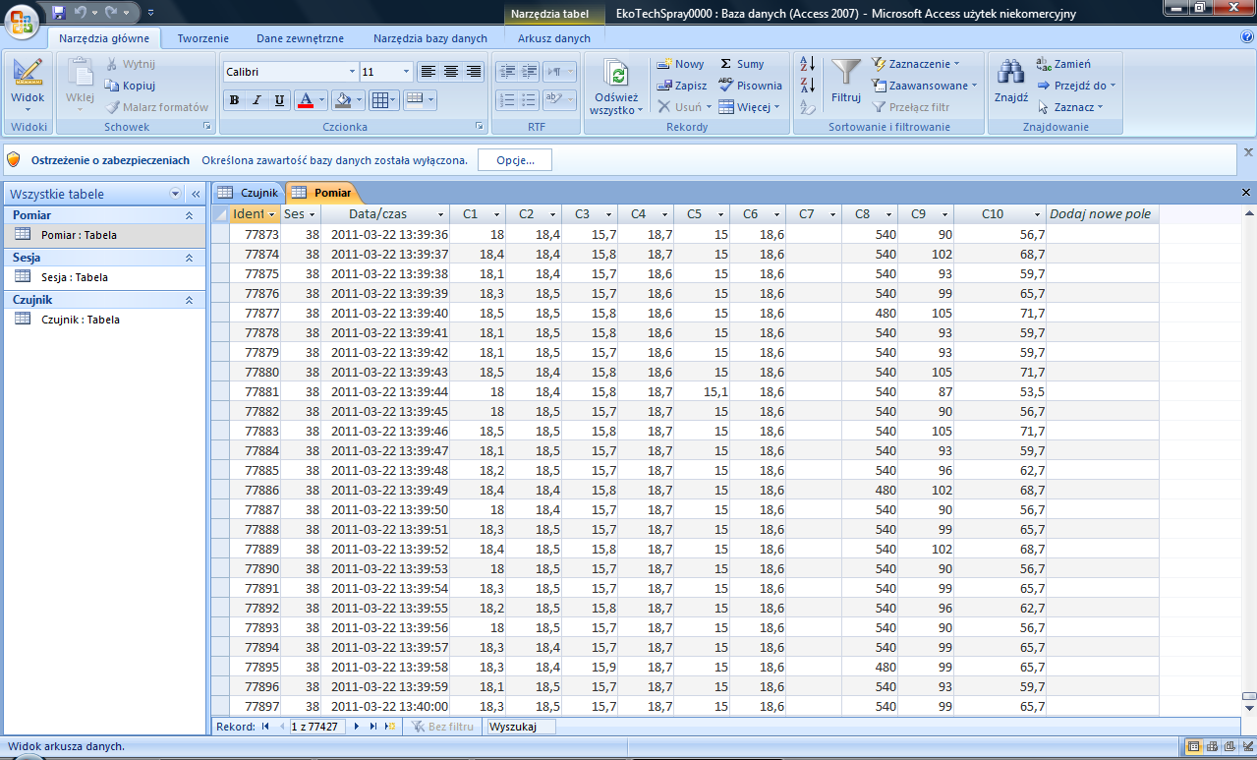Open Zaawansowane filter options
Image resolution: width=1257 pixels, height=760 pixels.
pyautogui.click(x=925, y=86)
